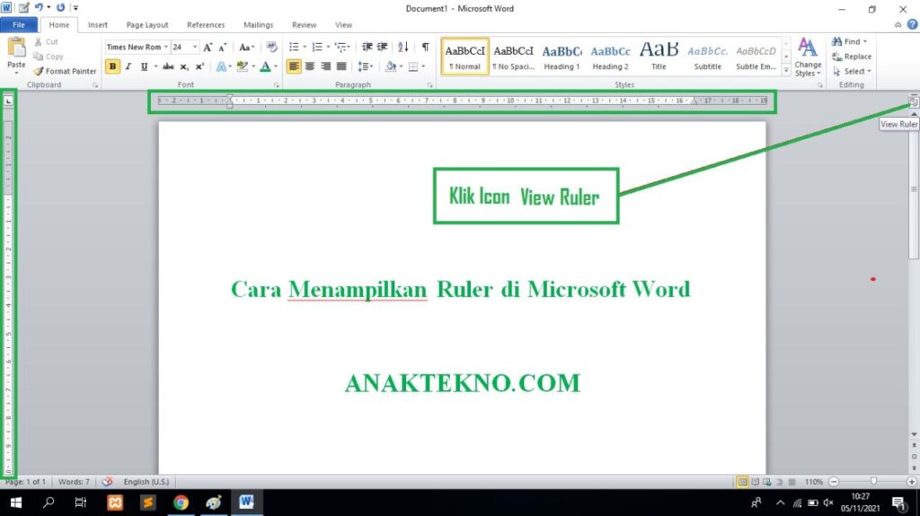Image resolution: width=920 pixels, height=516 pixels.
Task: Apply superscript formatting
Action: [199, 66]
